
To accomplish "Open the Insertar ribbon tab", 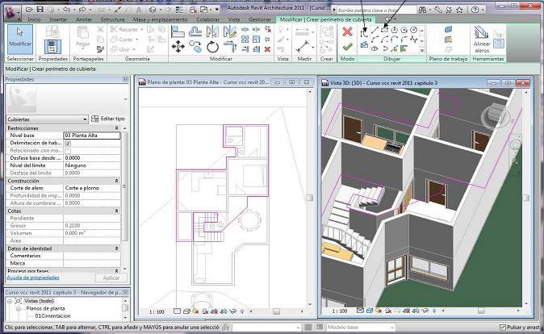I will (58, 18).
